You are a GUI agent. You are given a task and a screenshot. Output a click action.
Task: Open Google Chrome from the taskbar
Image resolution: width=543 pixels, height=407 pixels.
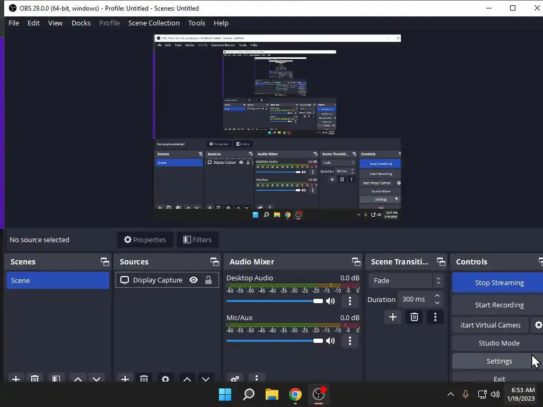[295, 394]
